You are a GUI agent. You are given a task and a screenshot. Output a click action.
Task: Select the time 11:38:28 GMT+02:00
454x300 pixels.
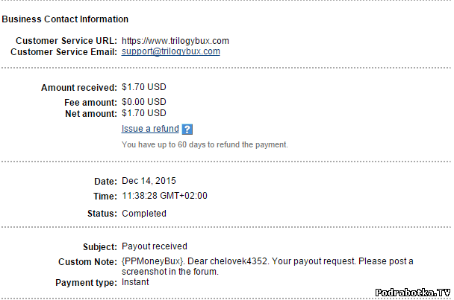click(x=164, y=196)
